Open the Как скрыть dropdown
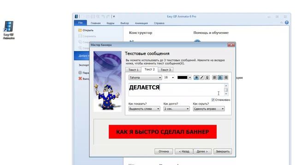The width and height of the screenshot is (295, 165). pyautogui.click(x=209, y=109)
